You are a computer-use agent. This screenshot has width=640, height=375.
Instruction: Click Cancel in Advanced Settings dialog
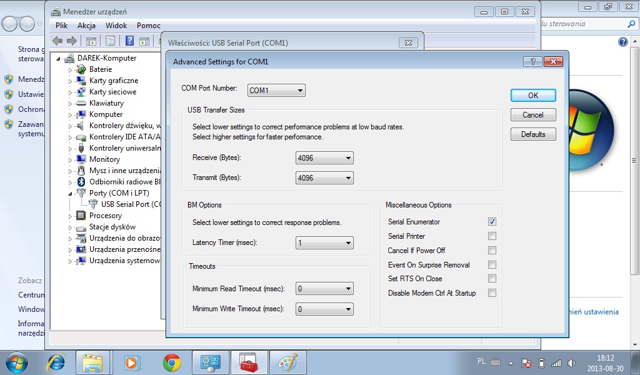[x=533, y=114]
